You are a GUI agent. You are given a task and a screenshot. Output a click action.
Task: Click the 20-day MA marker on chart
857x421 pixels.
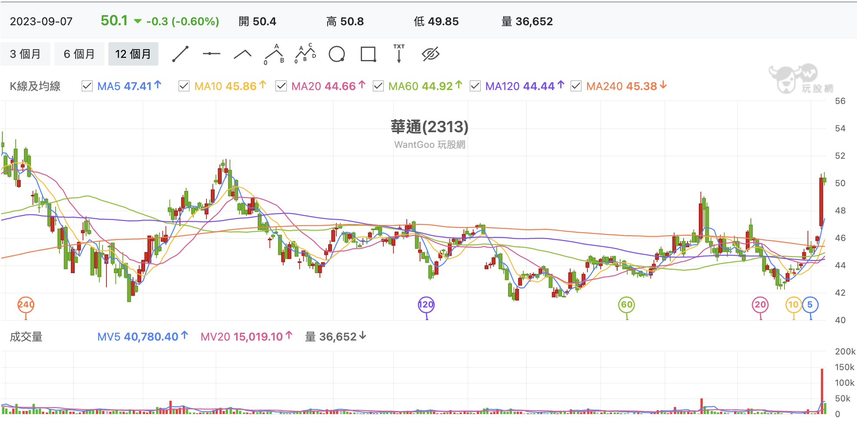(760, 305)
